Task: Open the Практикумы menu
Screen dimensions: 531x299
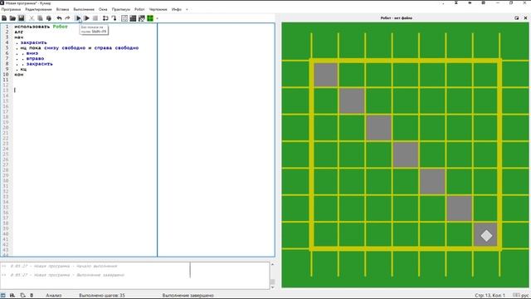Action: pos(121,9)
